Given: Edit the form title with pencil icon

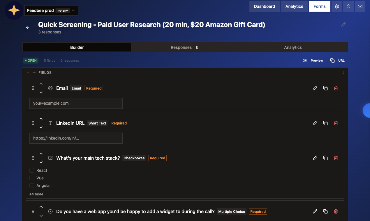Looking at the screenshot, I should click(343, 25).
